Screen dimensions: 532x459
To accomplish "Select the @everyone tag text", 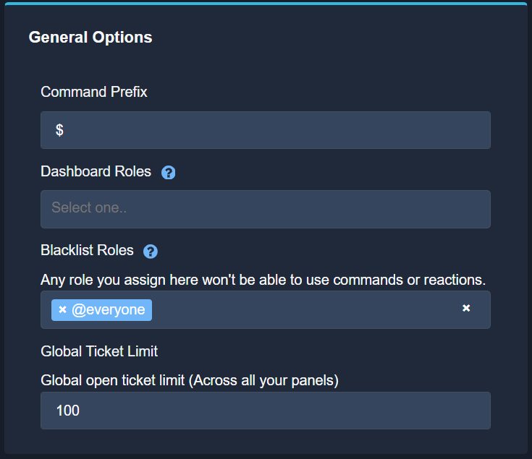I will point(109,309).
